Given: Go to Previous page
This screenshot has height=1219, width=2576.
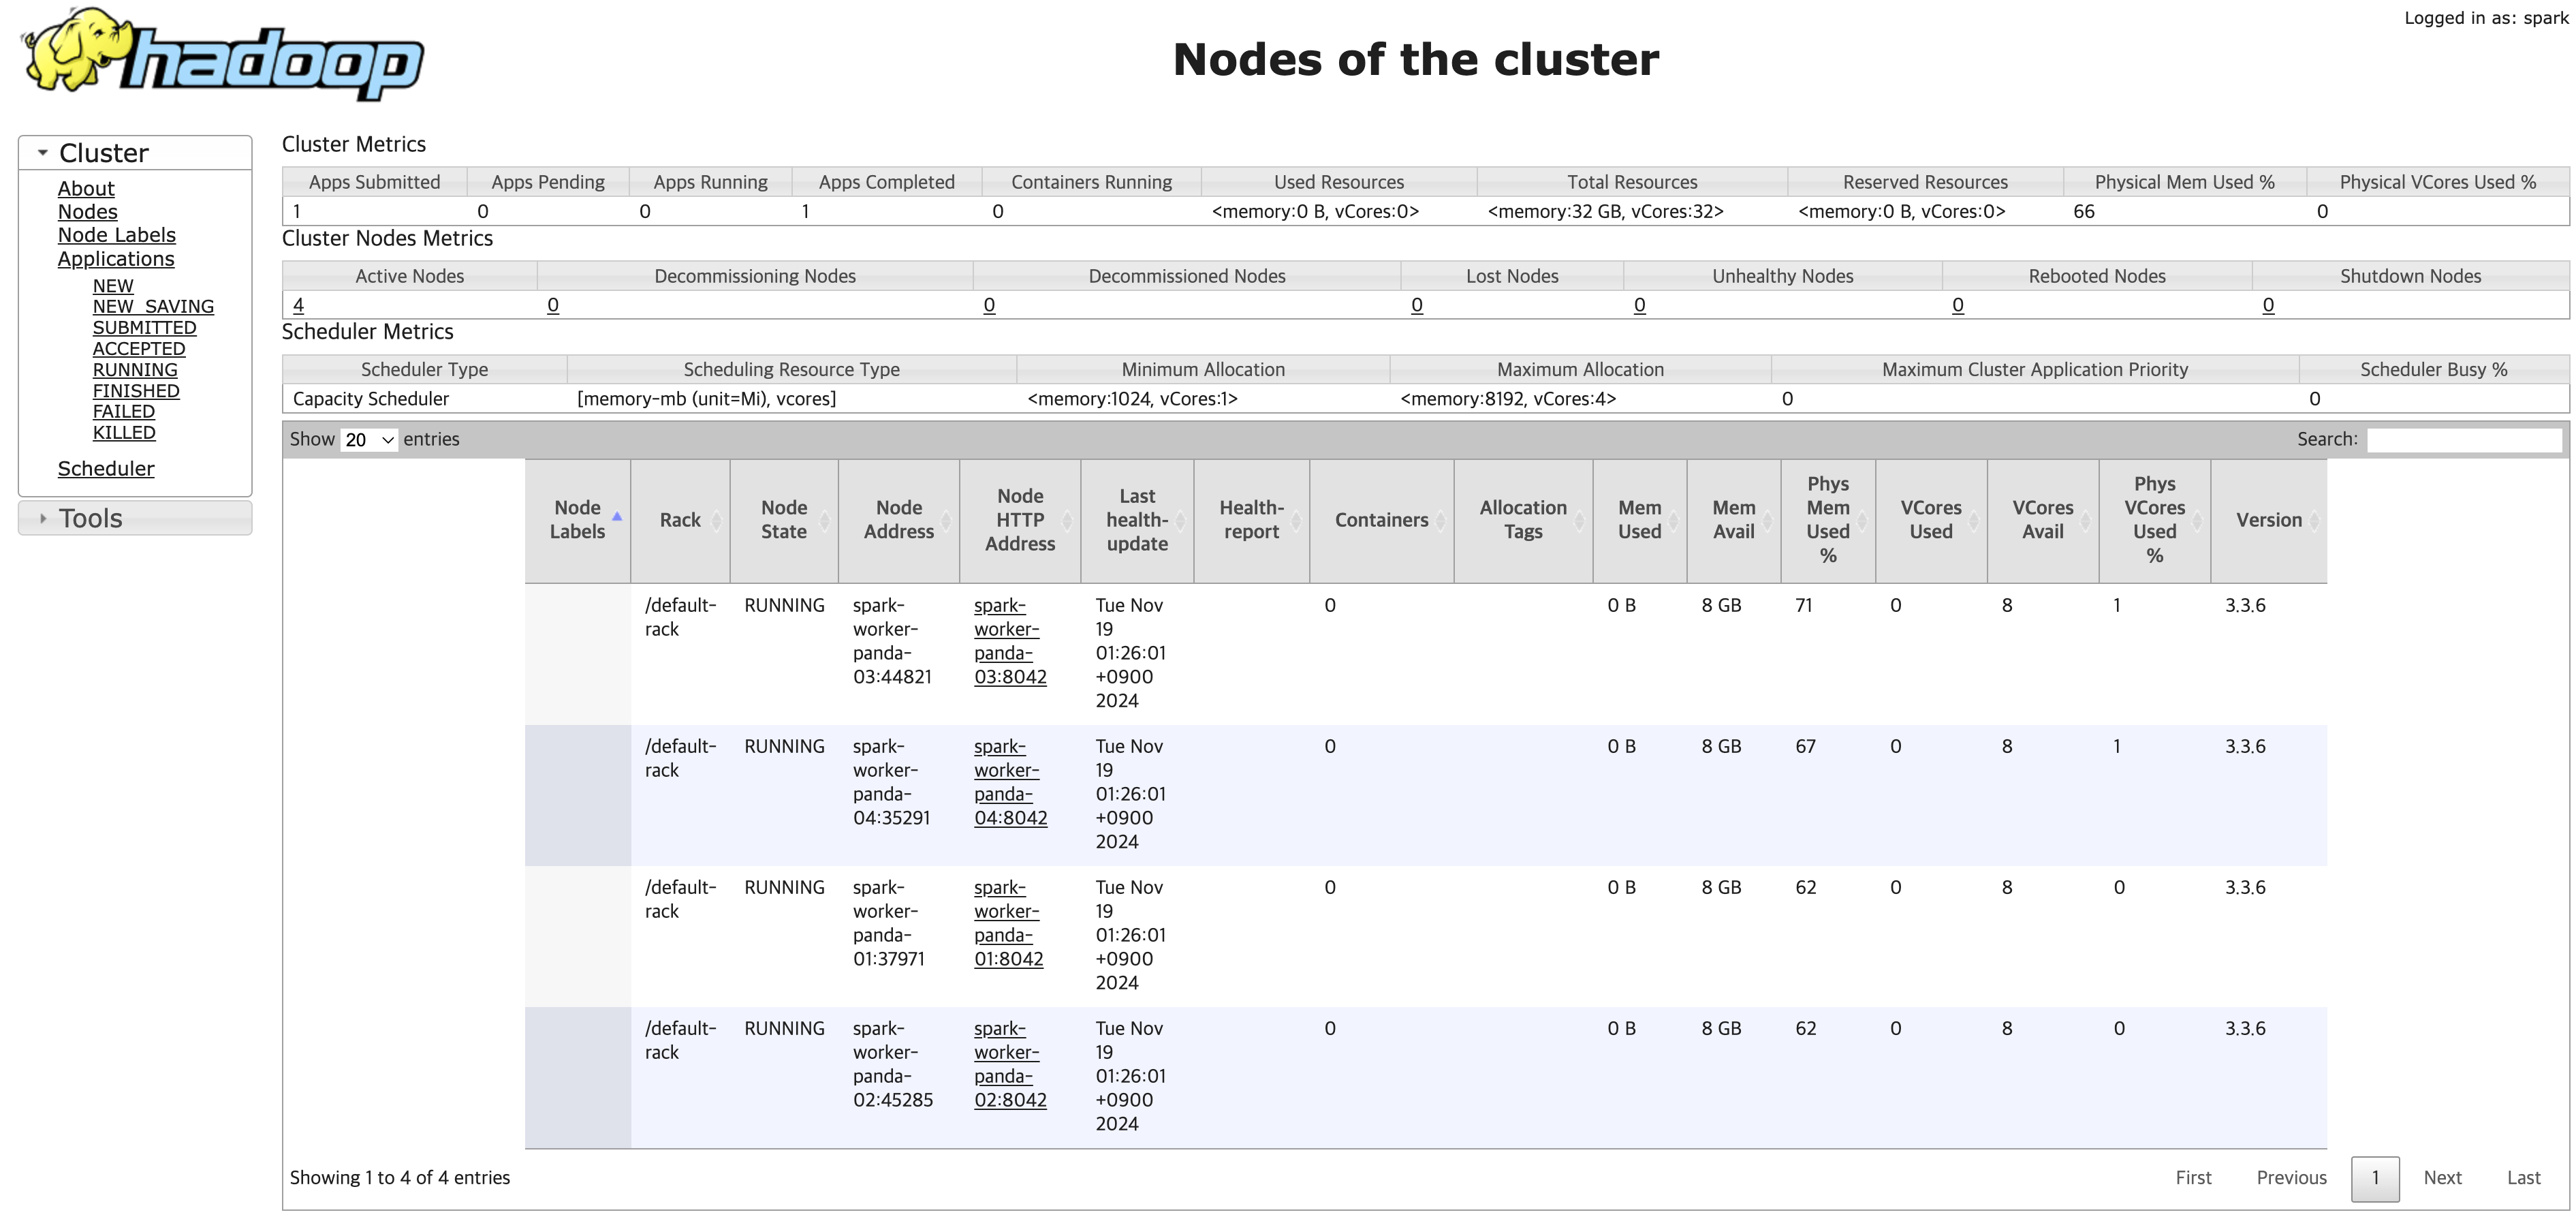Looking at the screenshot, I should click(x=2291, y=1178).
